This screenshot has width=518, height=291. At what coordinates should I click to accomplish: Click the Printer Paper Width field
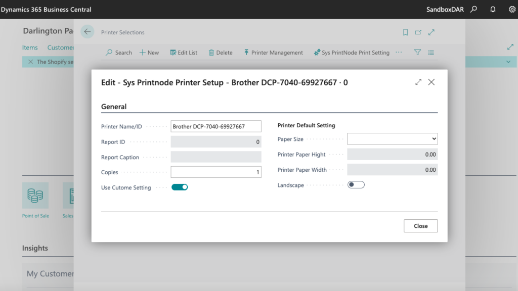tap(393, 170)
